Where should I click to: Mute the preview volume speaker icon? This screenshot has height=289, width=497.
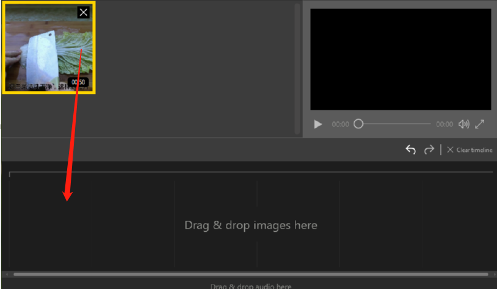point(463,124)
